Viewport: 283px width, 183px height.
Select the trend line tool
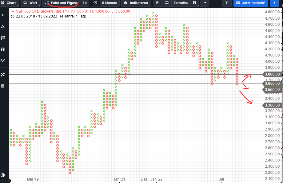pyautogui.click(x=3, y=38)
